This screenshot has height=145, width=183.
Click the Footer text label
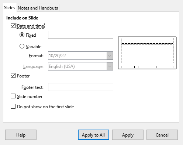32,87
